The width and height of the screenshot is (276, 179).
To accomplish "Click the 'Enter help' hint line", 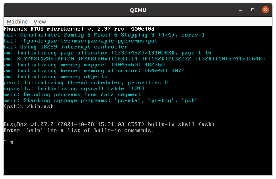I will 79,131.
